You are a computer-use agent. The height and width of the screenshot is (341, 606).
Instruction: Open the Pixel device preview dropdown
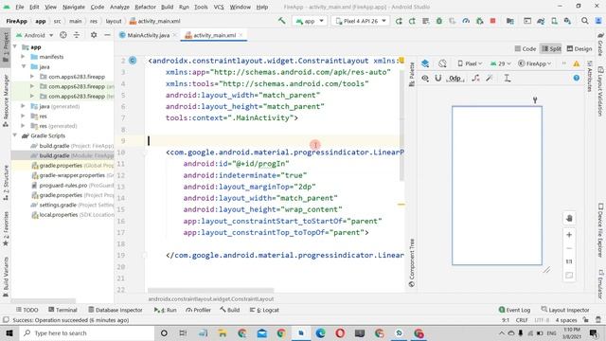(470, 63)
